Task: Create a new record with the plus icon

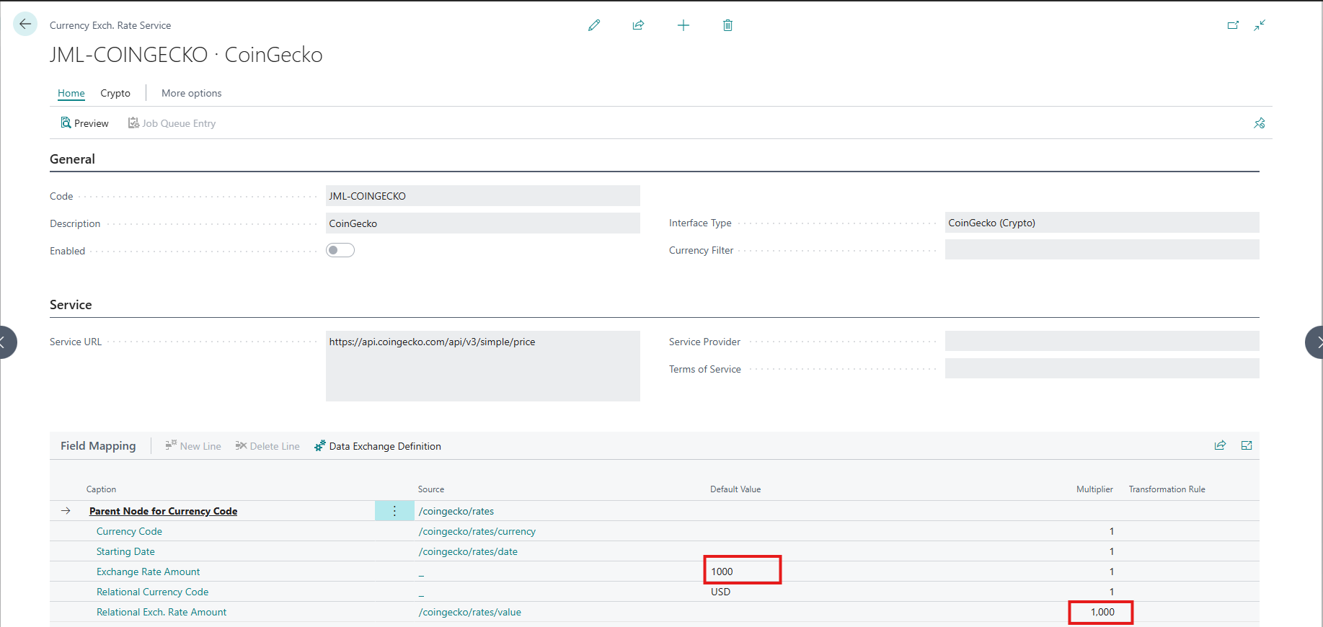Action: click(x=683, y=25)
